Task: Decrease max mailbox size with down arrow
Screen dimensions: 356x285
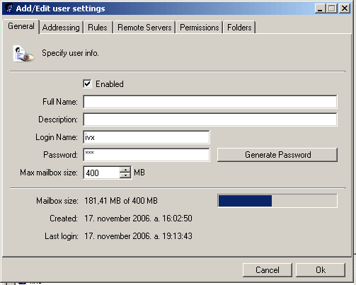Action: [125, 175]
